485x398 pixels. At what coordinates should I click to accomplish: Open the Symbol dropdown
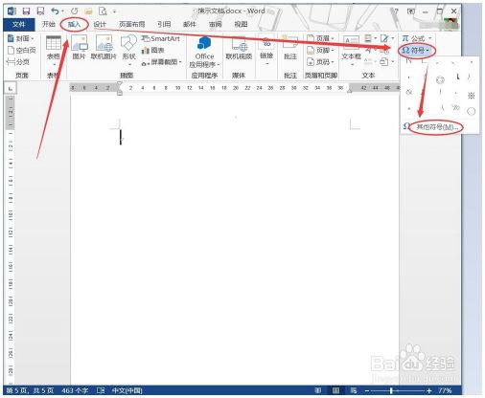pos(417,50)
